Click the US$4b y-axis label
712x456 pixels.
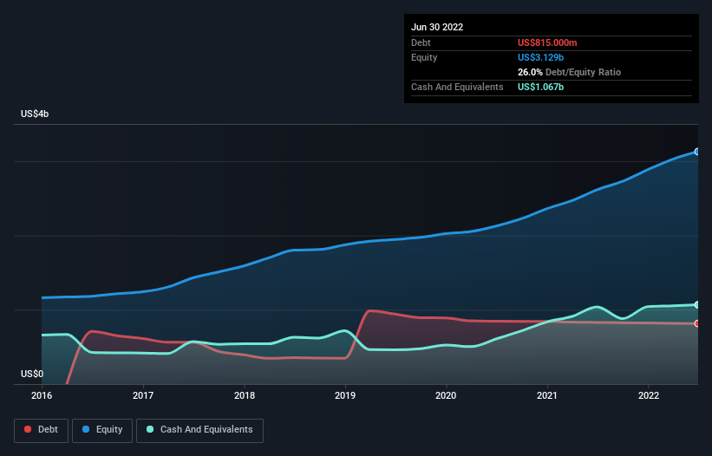pyautogui.click(x=35, y=114)
